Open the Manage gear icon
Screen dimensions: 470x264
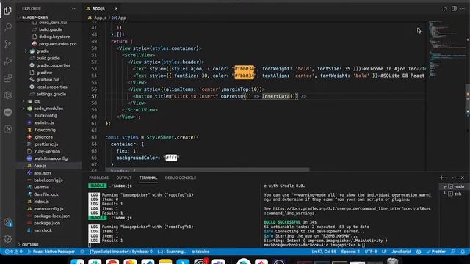tap(8, 238)
